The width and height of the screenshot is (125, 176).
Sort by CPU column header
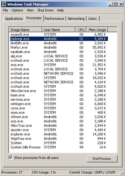(81, 30)
